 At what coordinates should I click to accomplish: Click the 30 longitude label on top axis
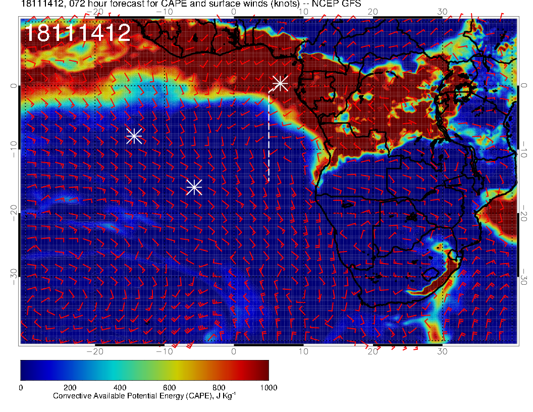tap(442, 12)
